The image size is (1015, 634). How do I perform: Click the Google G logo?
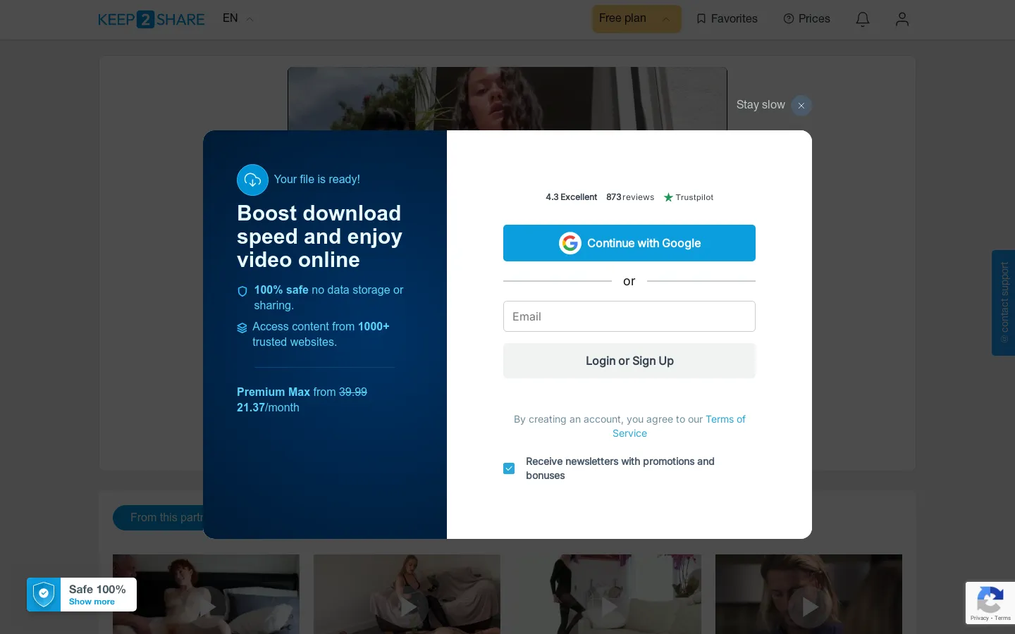coord(570,243)
